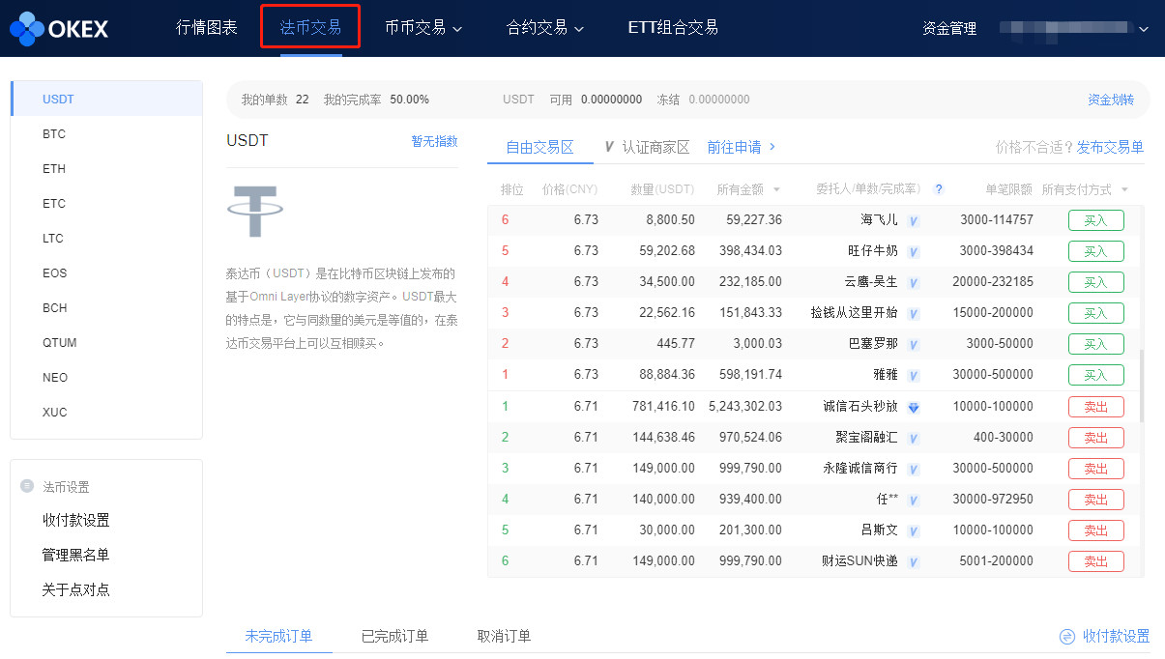The width and height of the screenshot is (1165, 659).
Task: Show the 已完成订单 tab
Action: 394,636
